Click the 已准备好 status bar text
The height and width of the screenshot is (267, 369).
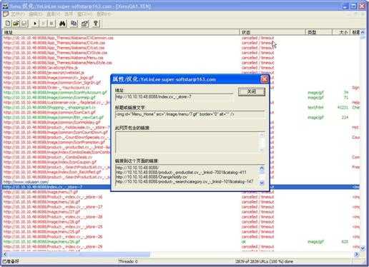pyautogui.click(x=11, y=261)
